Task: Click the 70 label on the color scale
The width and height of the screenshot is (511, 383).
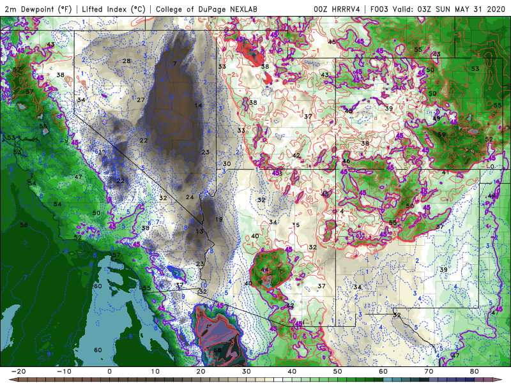Action: (429, 372)
